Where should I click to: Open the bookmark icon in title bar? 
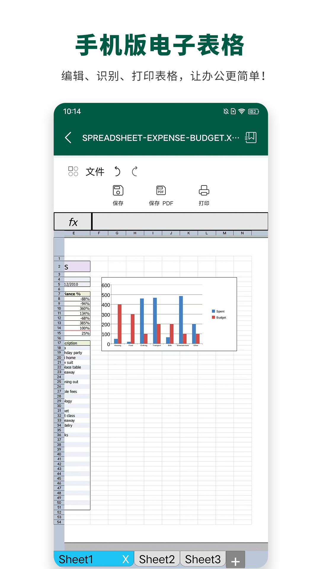tap(251, 138)
